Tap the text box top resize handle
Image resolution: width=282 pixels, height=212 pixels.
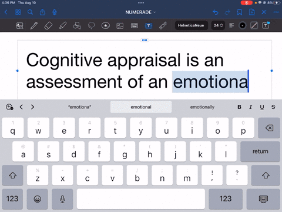click(145, 40)
